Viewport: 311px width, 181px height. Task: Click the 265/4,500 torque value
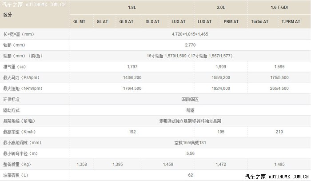279,88
